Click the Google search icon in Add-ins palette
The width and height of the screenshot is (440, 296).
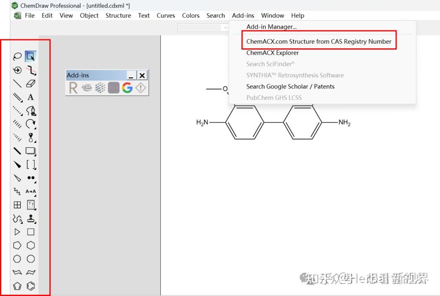[x=127, y=88]
